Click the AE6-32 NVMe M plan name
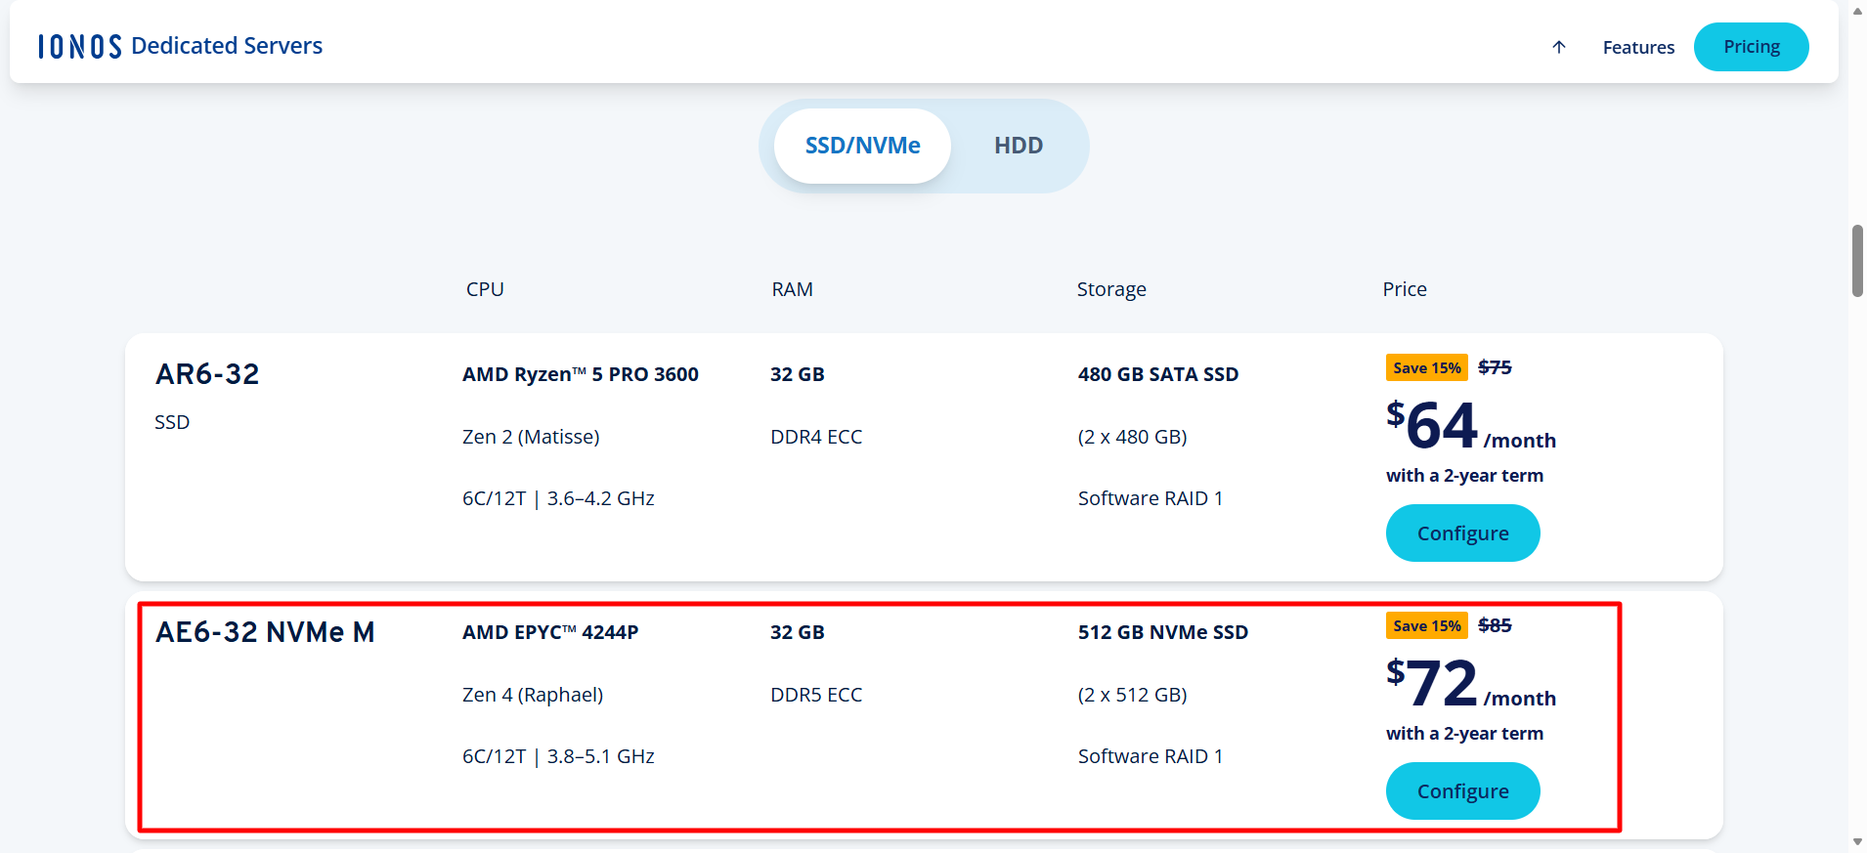Screen dimensions: 1867x853 265,632
